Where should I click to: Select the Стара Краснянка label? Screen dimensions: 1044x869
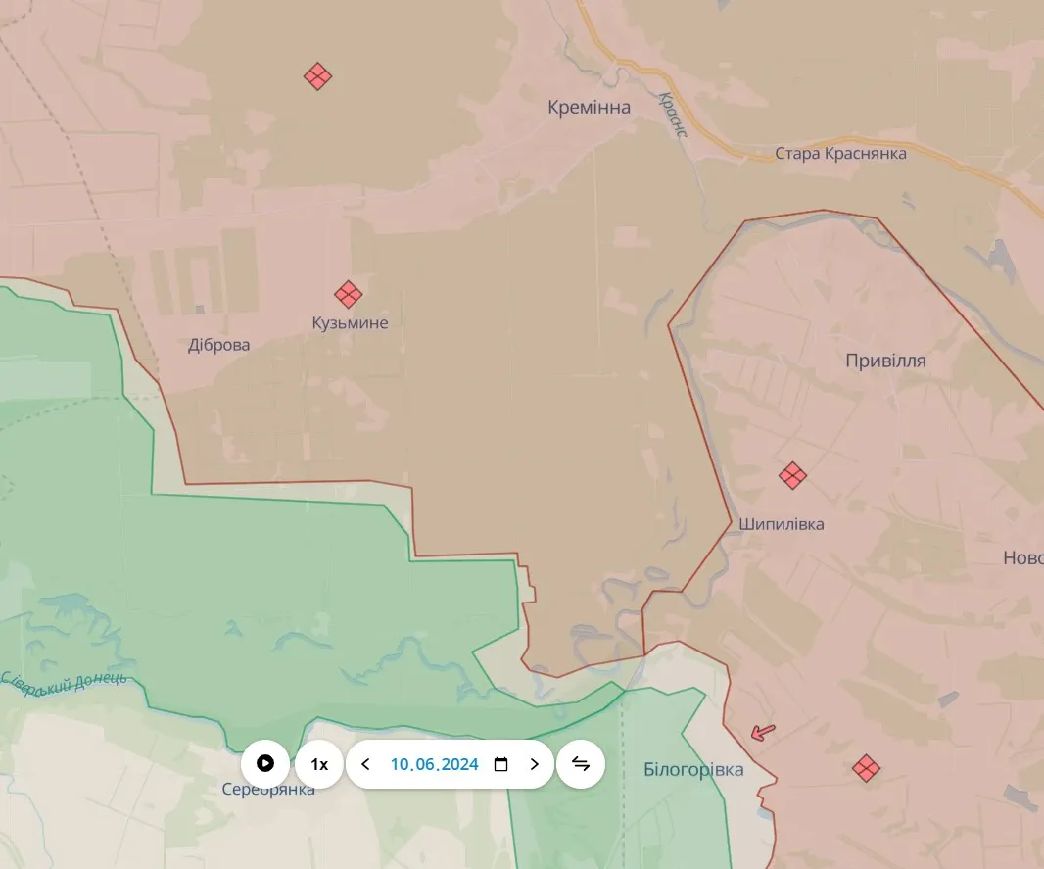click(840, 154)
